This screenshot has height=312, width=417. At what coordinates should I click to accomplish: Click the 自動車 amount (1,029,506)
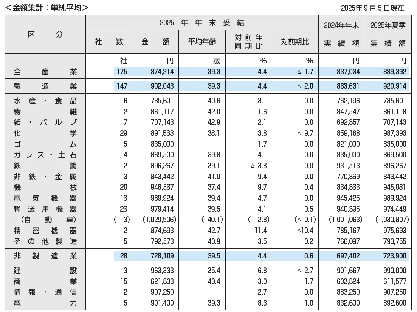pos(158,220)
